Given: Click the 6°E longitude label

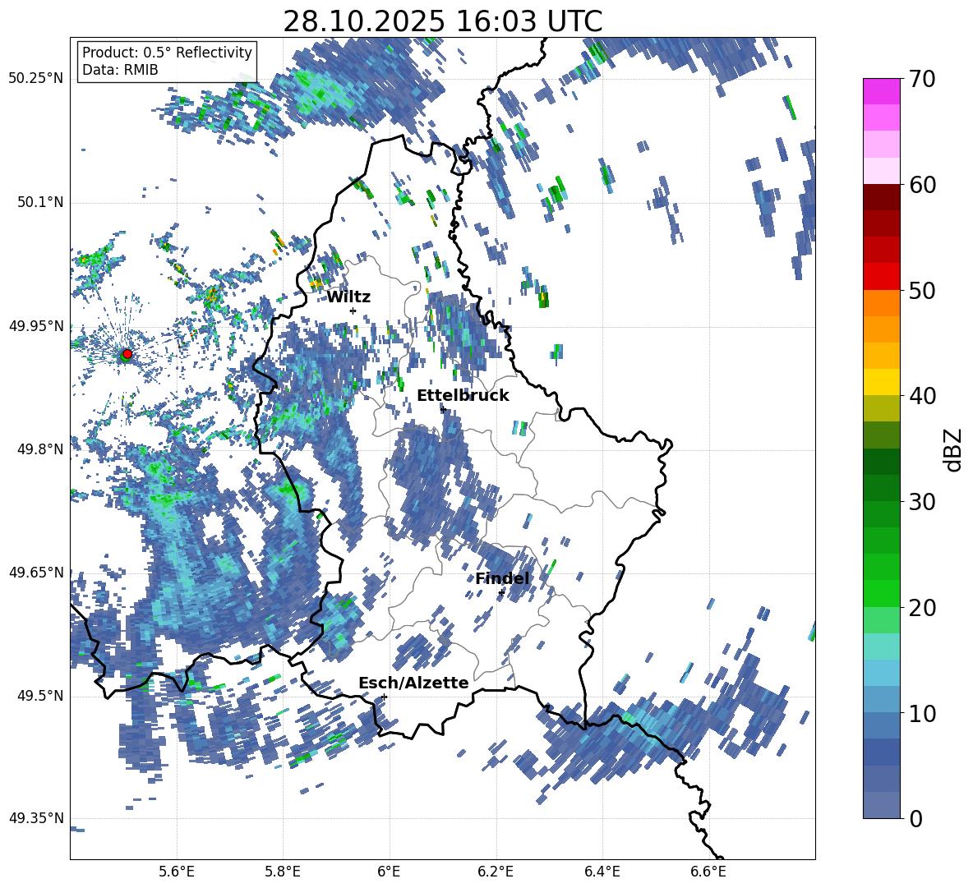Looking at the screenshot, I should (x=389, y=872).
